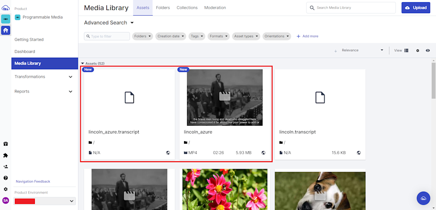Switch to the Moderation tab

[x=215, y=8]
